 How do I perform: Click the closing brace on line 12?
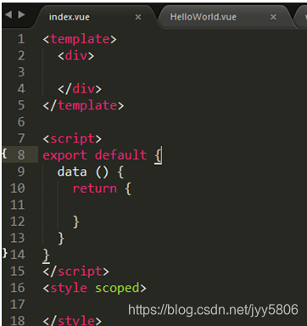(x=76, y=222)
